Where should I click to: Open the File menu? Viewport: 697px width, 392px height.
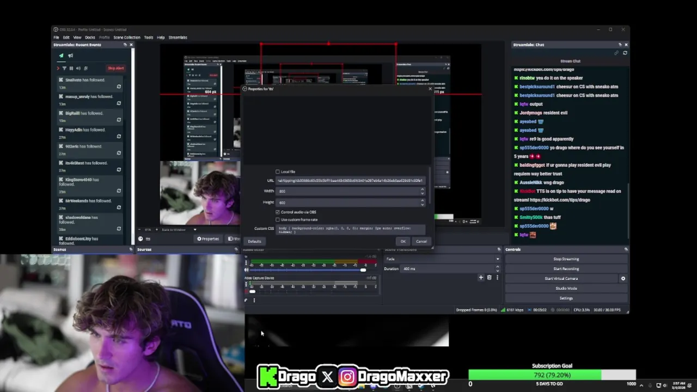[x=56, y=38]
